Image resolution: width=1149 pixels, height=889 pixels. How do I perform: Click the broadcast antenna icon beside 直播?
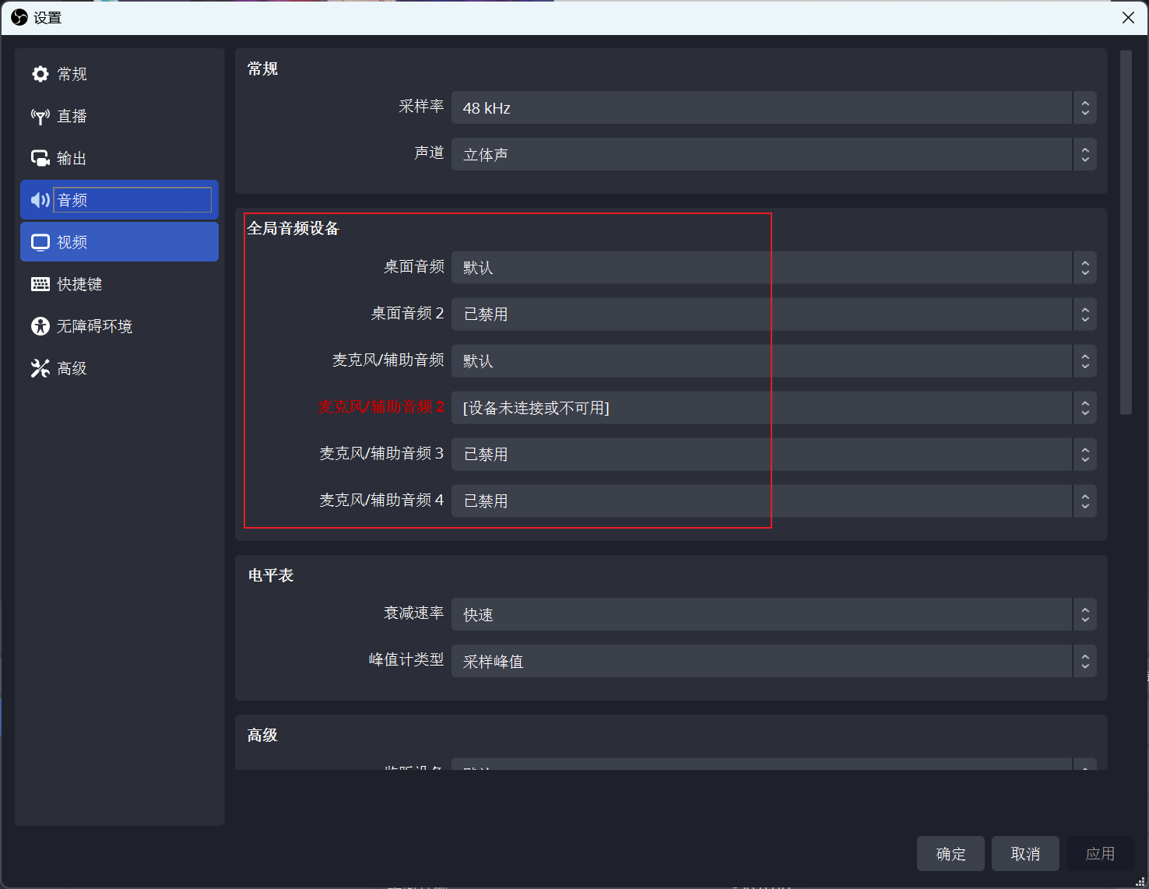(40, 116)
